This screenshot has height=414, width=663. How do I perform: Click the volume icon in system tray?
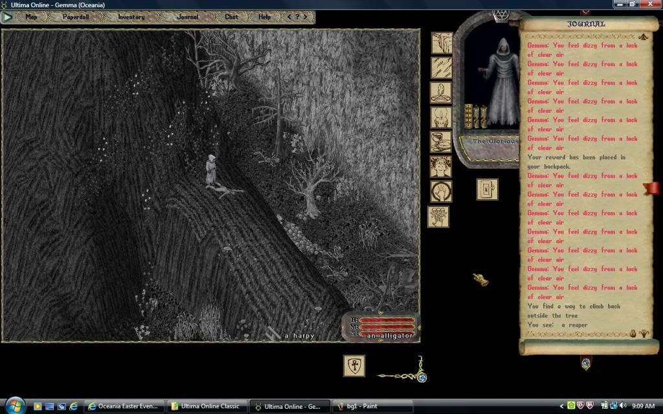click(x=622, y=406)
